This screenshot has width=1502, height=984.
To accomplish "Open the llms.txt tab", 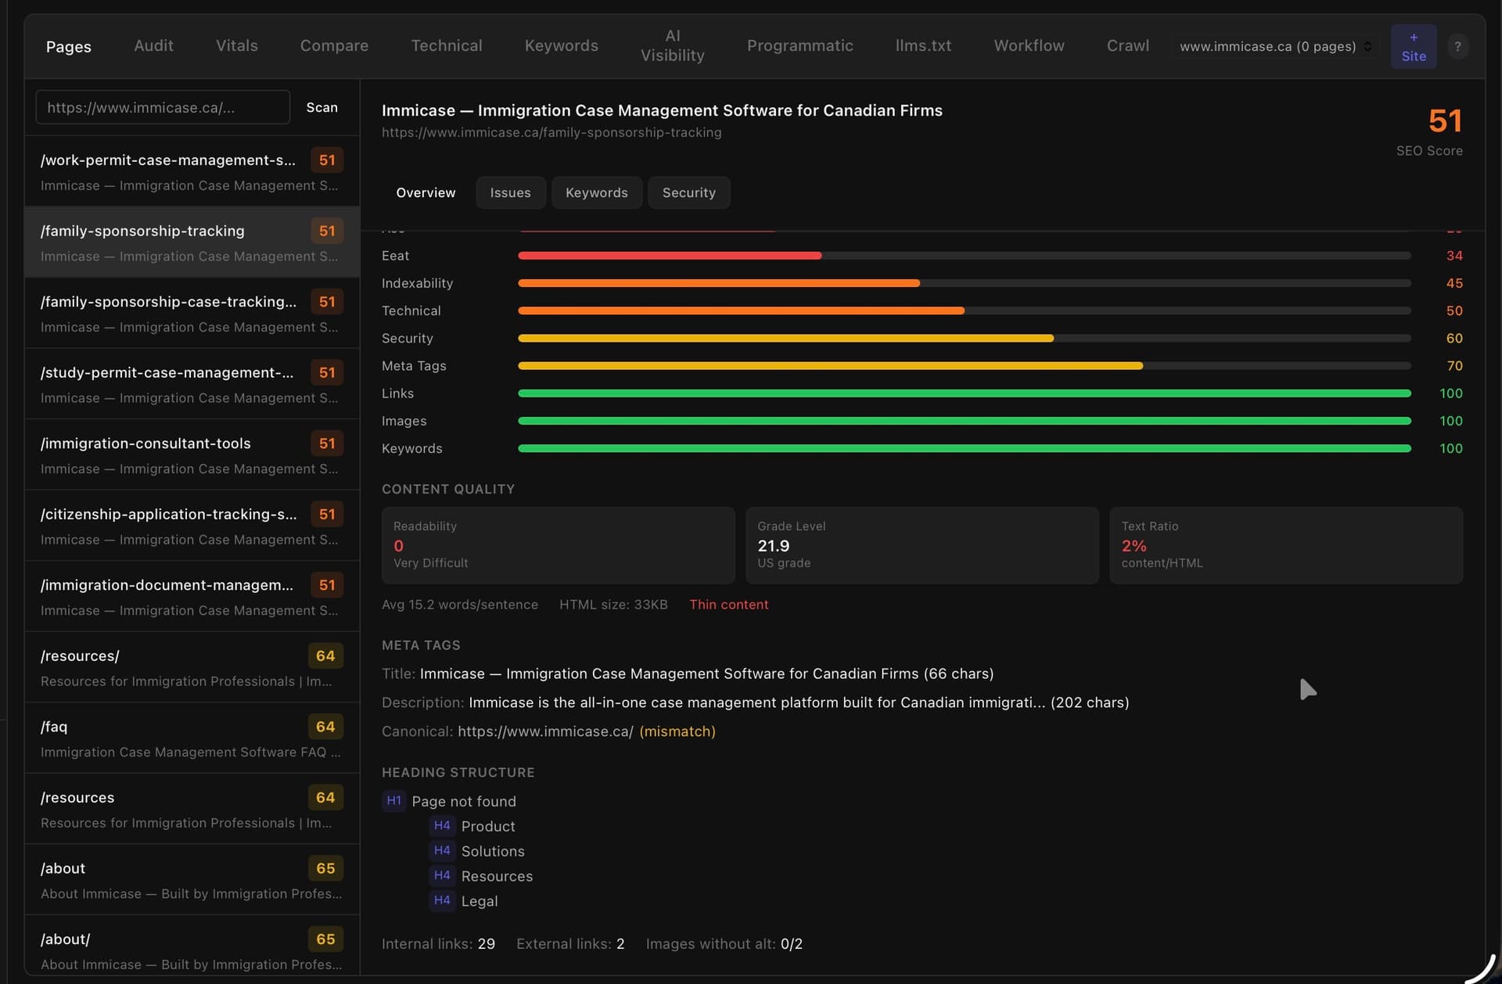I will click(x=923, y=45).
